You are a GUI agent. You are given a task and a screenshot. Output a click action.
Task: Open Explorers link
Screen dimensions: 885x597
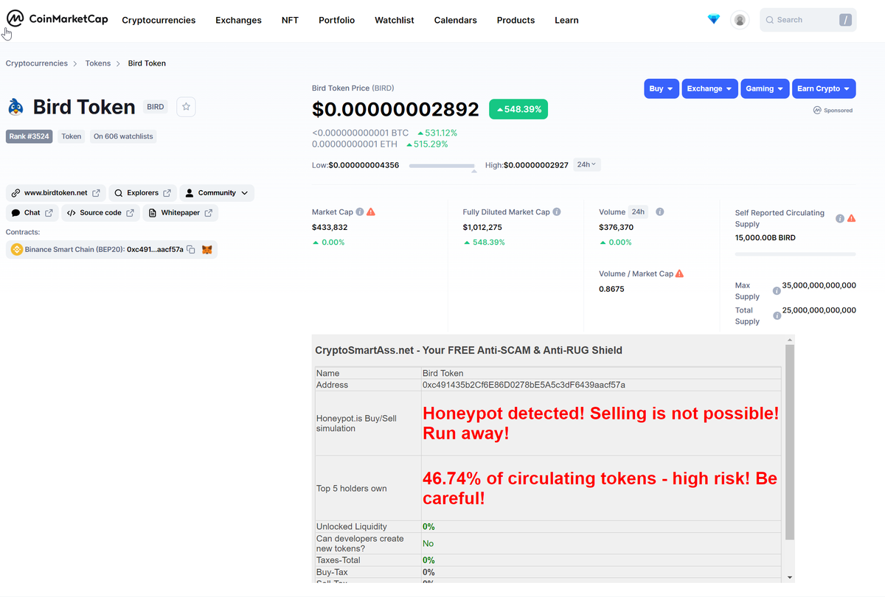click(143, 193)
